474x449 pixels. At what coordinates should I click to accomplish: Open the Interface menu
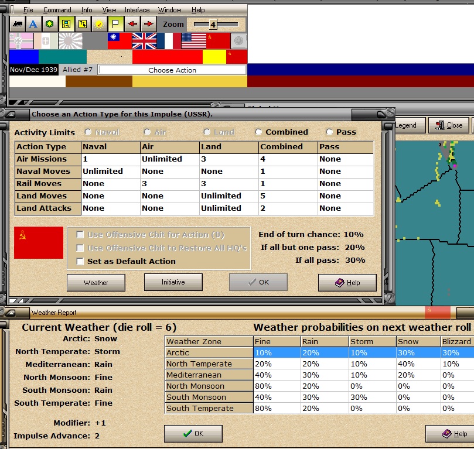(x=137, y=10)
